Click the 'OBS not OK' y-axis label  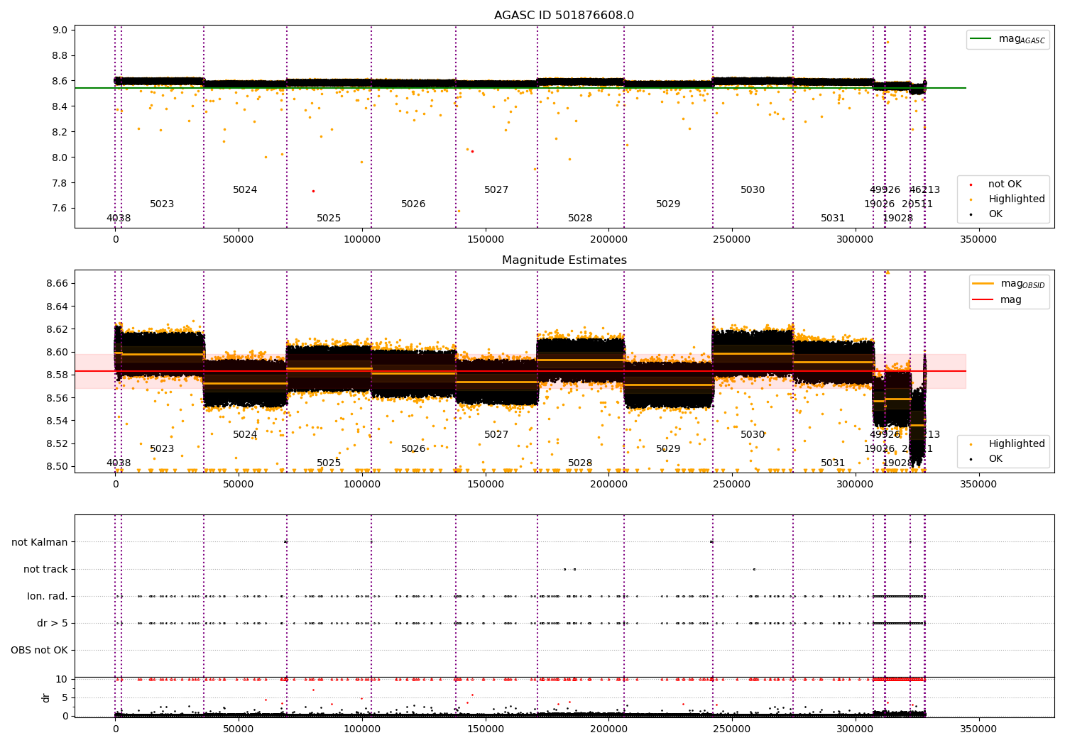point(39,651)
